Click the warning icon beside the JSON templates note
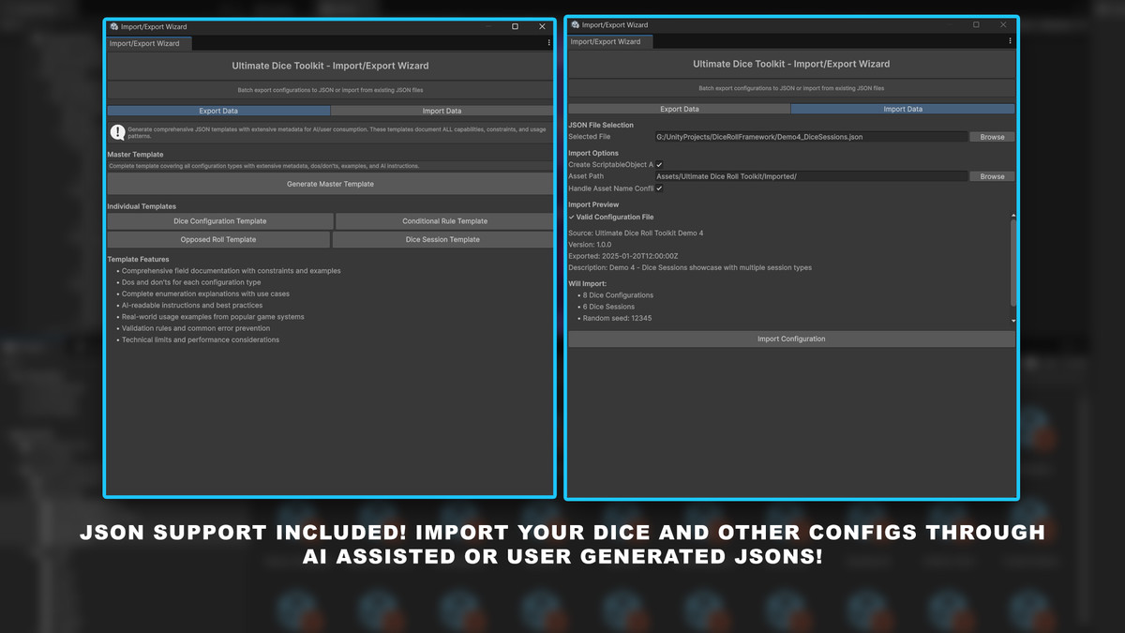This screenshot has width=1125, height=633. [x=118, y=134]
